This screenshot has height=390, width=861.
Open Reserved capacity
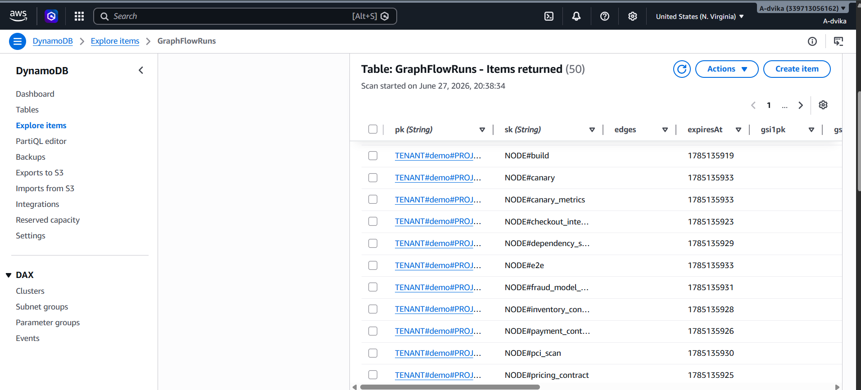(x=48, y=220)
